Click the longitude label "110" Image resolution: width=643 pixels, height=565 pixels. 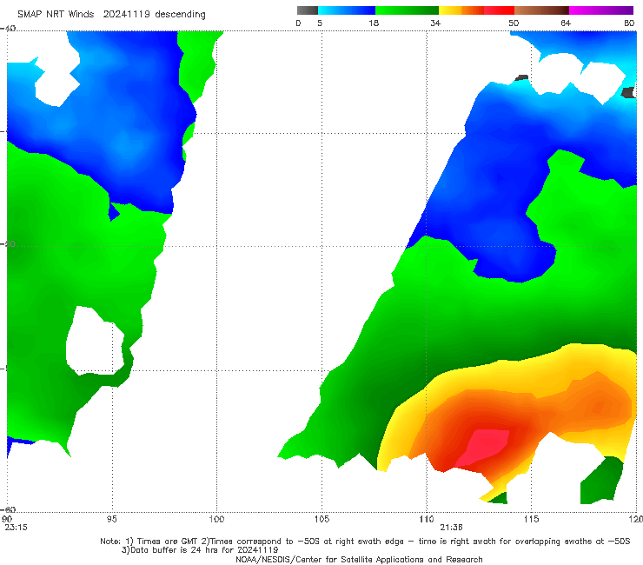[427, 519]
